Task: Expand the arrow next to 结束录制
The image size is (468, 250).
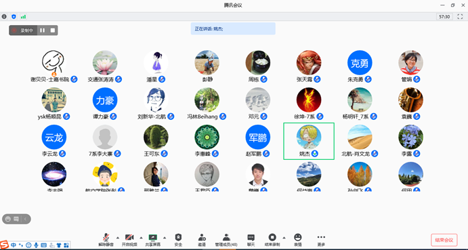Action: tap(284, 238)
